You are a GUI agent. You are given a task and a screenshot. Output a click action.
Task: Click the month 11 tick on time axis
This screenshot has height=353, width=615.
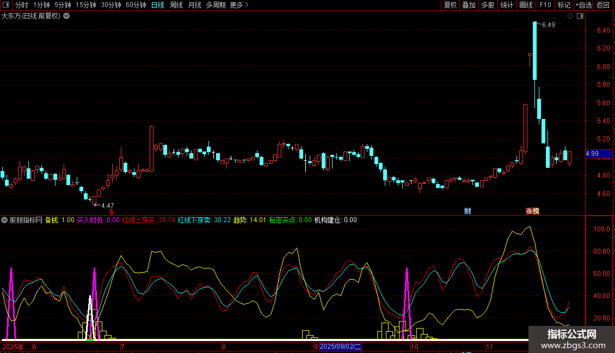coord(489,346)
